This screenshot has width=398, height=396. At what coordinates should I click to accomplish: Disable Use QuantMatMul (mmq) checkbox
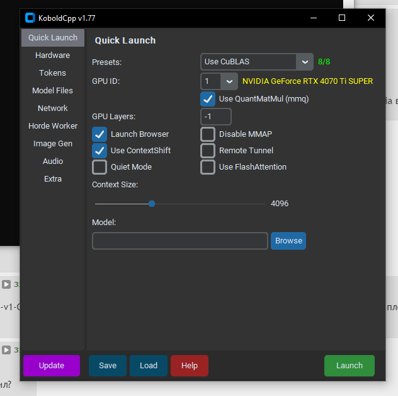(x=208, y=99)
